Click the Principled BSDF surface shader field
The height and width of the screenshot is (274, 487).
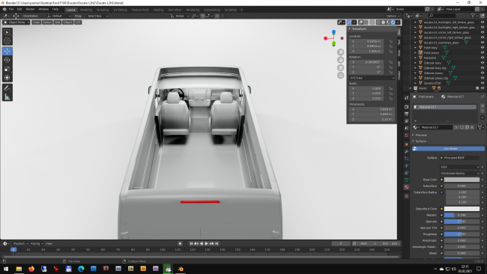[x=460, y=158]
